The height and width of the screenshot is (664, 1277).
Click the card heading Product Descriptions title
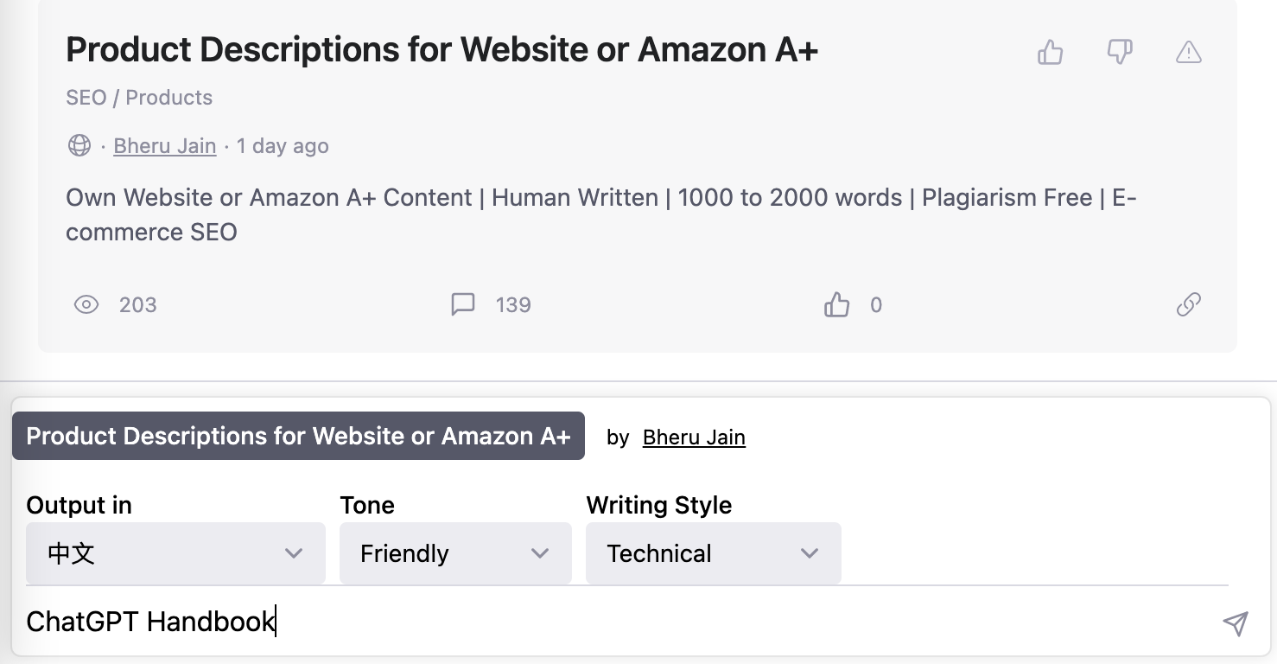(x=442, y=50)
